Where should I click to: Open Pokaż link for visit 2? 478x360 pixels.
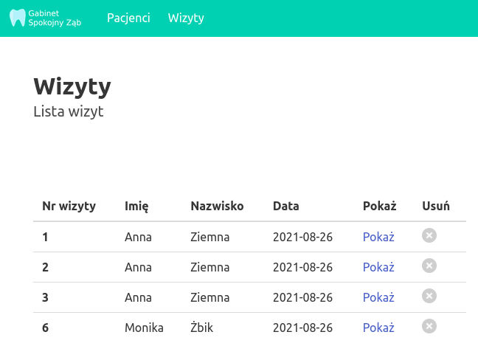tap(378, 267)
